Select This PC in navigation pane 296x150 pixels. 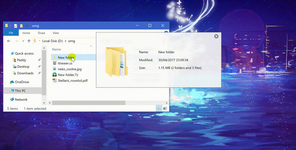click(20, 90)
